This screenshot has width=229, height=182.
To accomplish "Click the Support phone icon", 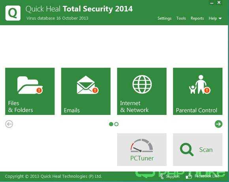I will click(x=162, y=176).
